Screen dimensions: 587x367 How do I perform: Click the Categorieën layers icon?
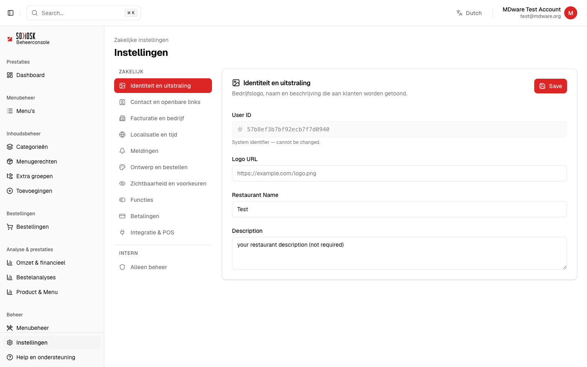(10, 147)
